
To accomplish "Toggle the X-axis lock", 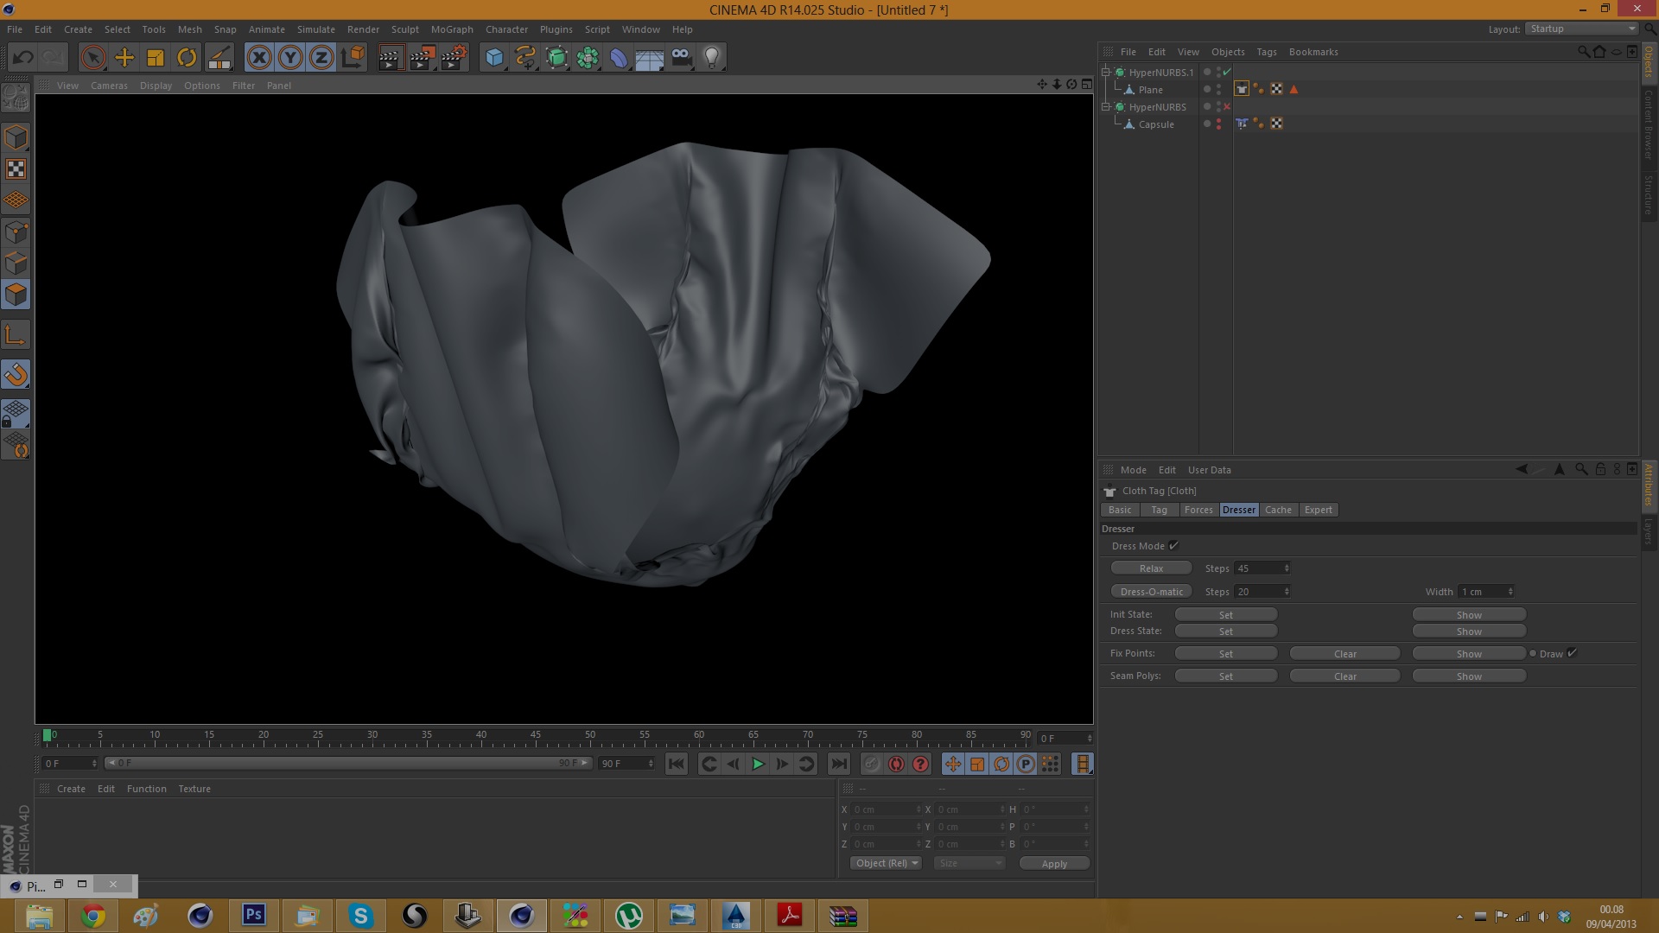I will point(259,58).
